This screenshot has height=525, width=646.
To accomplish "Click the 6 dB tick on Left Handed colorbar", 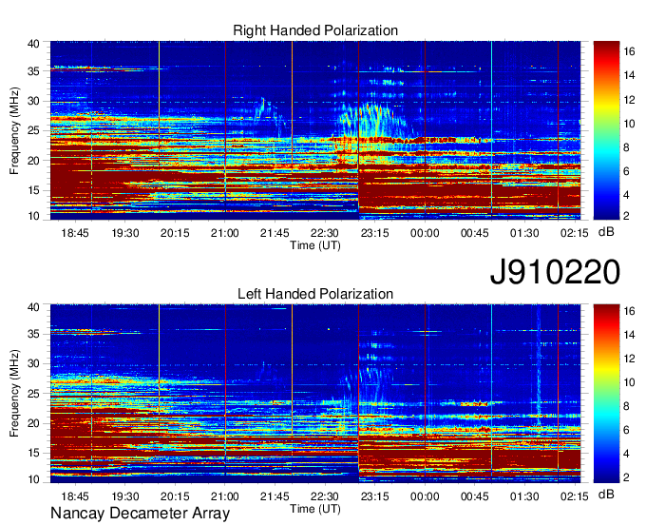I will (x=626, y=430).
